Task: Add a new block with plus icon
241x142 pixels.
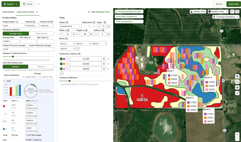Action: (x=78, y=49)
